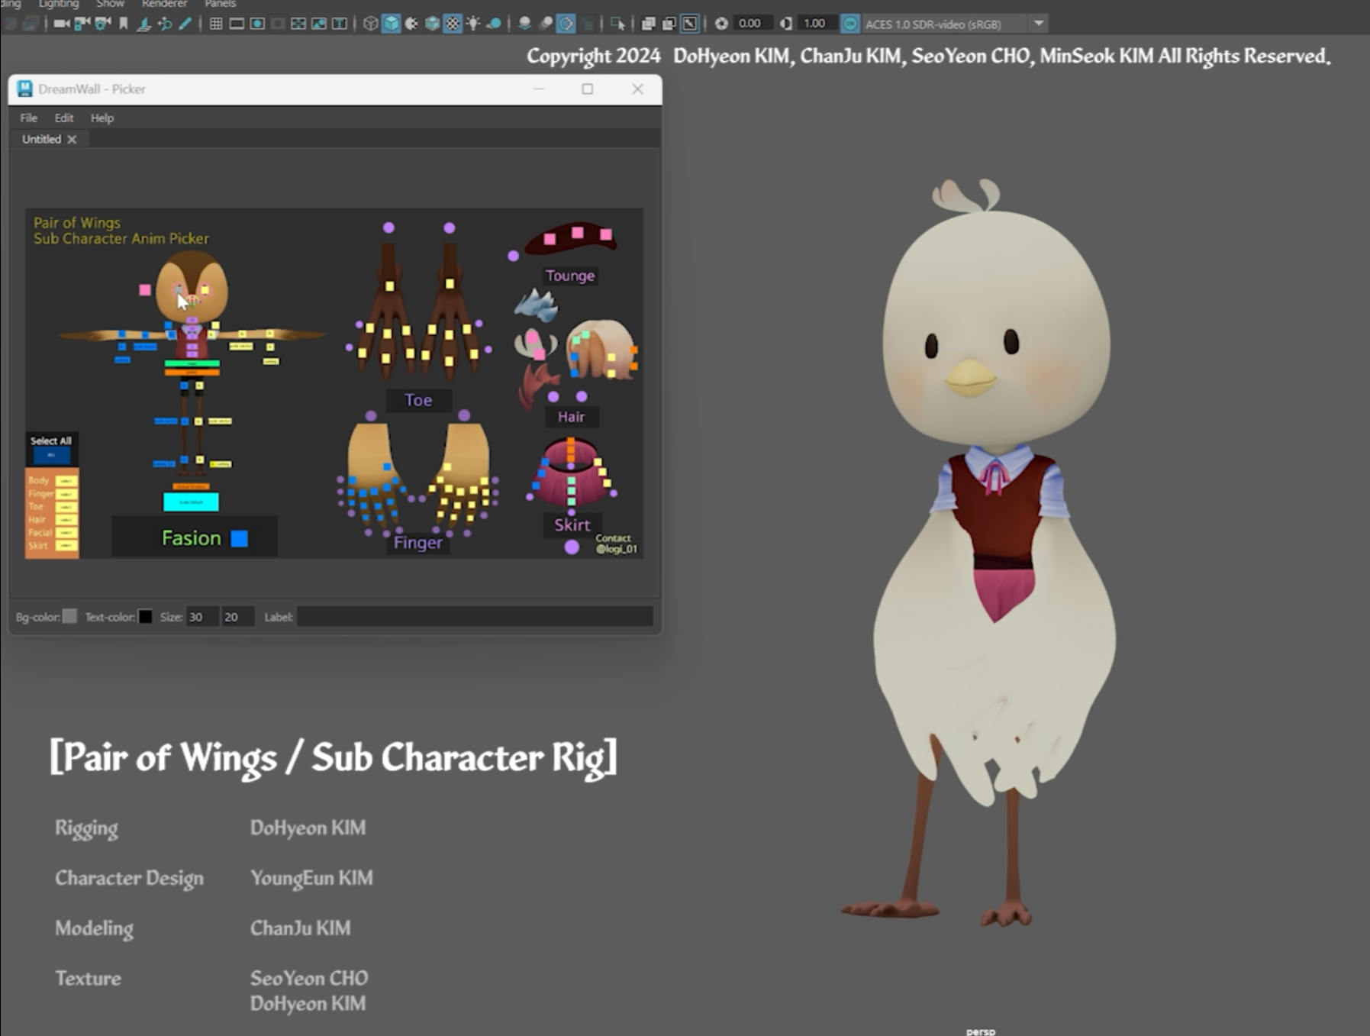The width and height of the screenshot is (1370, 1036).
Task: Click the Exposure icon before 0.00
Action: pyautogui.click(x=721, y=24)
